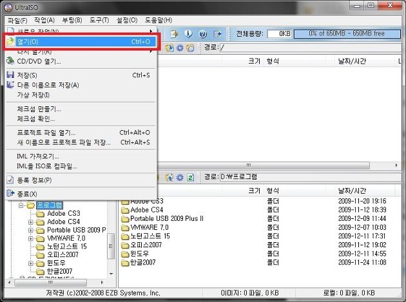The width and height of the screenshot is (406, 302).
Task: Click tree pane horizontal scroll right arrow
Action: (102, 282)
